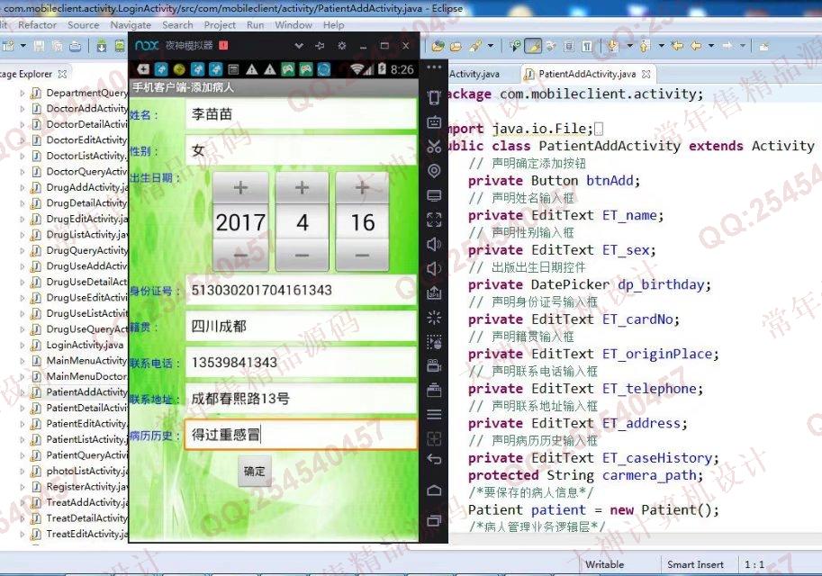Expand the TreatAddActivity tree node arrow

click(x=22, y=502)
